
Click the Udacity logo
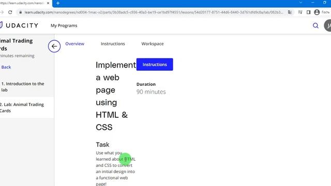pos(19,25)
